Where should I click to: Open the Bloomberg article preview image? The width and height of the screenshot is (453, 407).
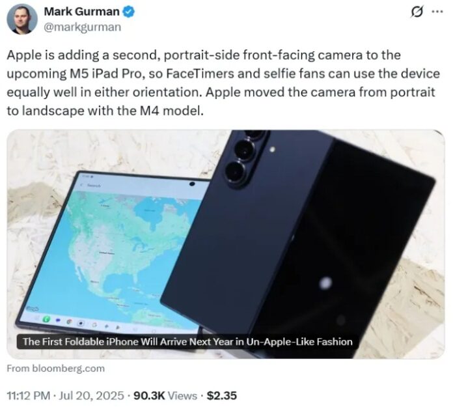tap(226, 244)
